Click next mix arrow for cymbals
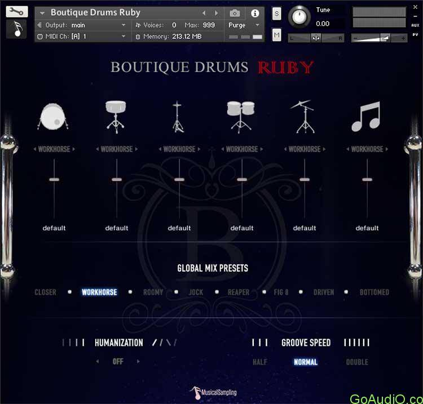Image resolution: width=423 pixels, height=404 pixels. click(x=324, y=149)
